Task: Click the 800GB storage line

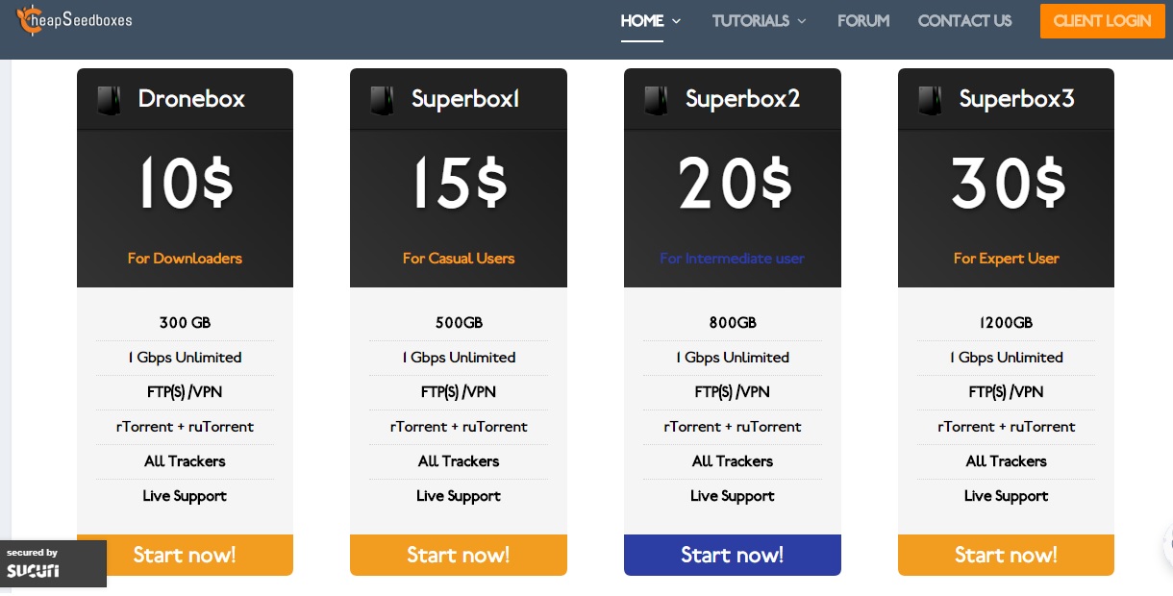Action: (733, 323)
